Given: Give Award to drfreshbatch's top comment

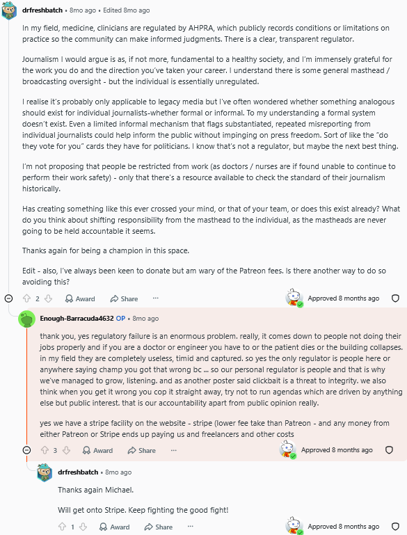Looking at the screenshot, I should tap(80, 299).
